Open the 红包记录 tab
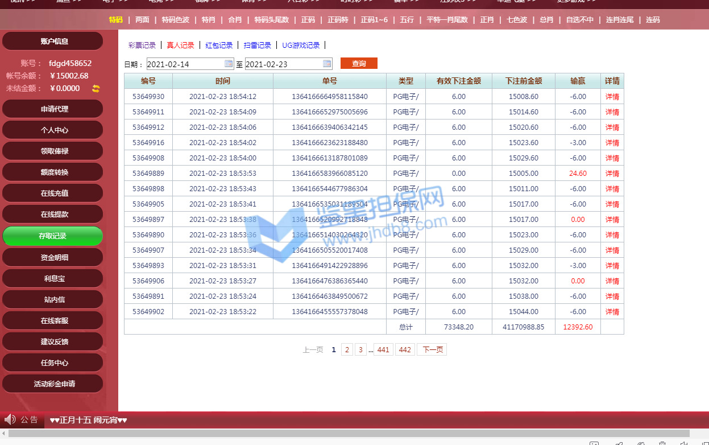This screenshot has height=445, width=709. tap(219, 46)
